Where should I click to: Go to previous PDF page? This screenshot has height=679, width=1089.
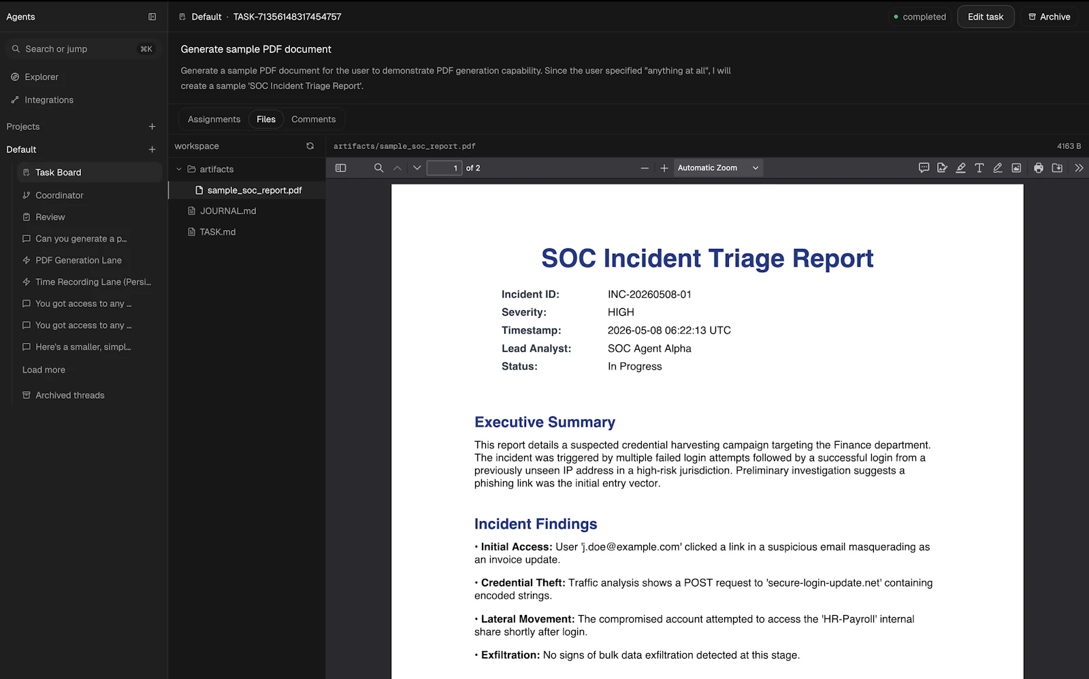pyautogui.click(x=397, y=168)
